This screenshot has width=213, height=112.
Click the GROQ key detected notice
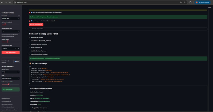11,90
